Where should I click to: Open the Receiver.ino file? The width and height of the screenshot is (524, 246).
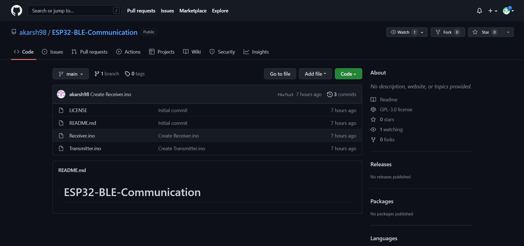(x=82, y=136)
